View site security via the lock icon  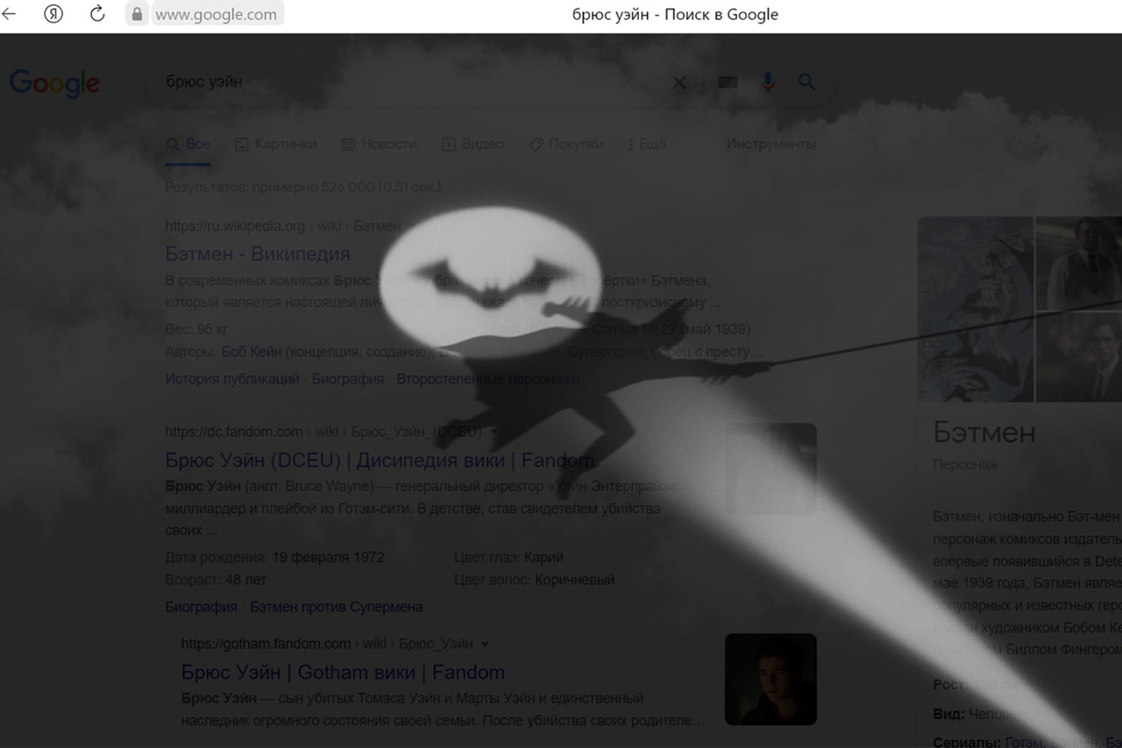tap(136, 14)
